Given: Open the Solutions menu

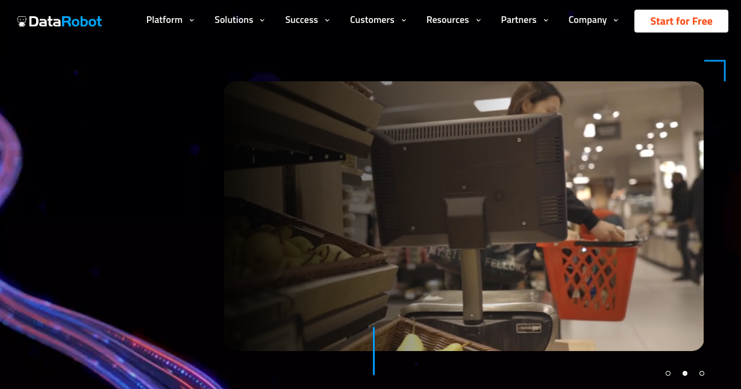Looking at the screenshot, I should coord(234,20).
